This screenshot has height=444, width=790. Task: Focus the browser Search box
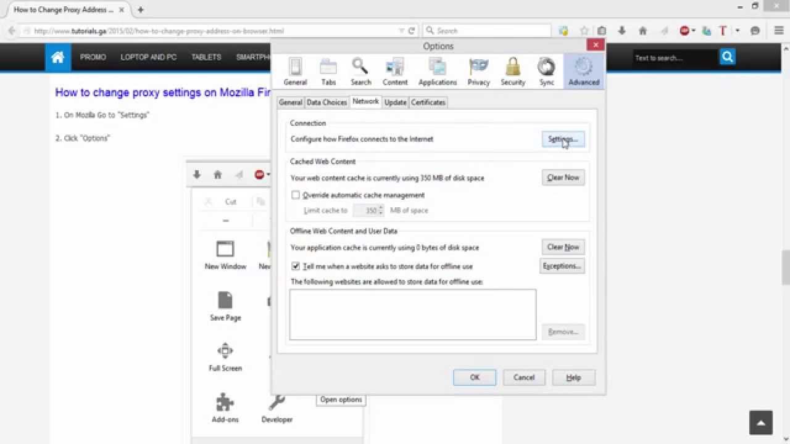point(487,31)
